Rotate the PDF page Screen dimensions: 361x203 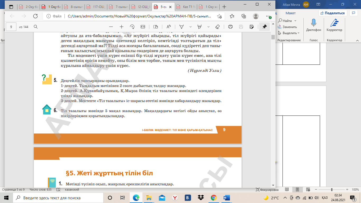132,27
